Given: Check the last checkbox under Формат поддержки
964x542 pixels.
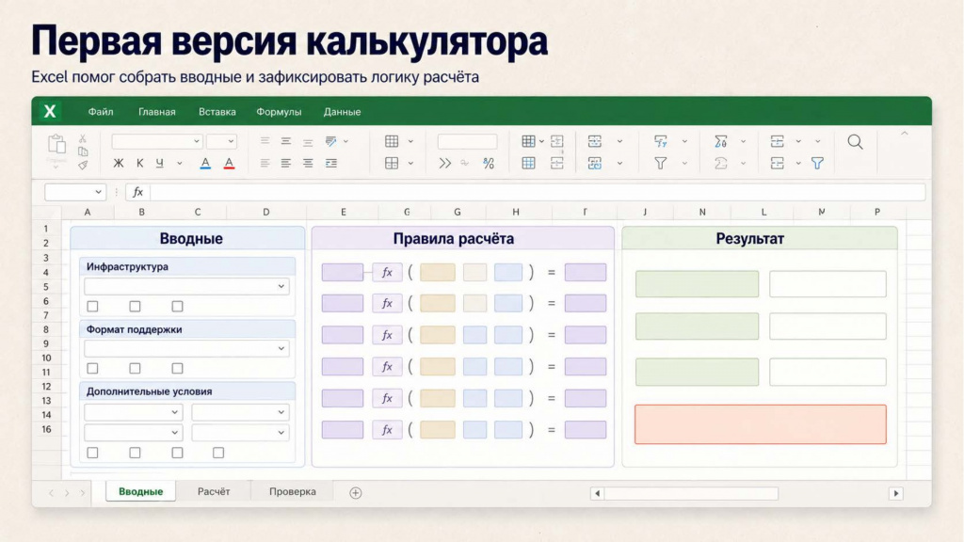Looking at the screenshot, I should (x=177, y=368).
